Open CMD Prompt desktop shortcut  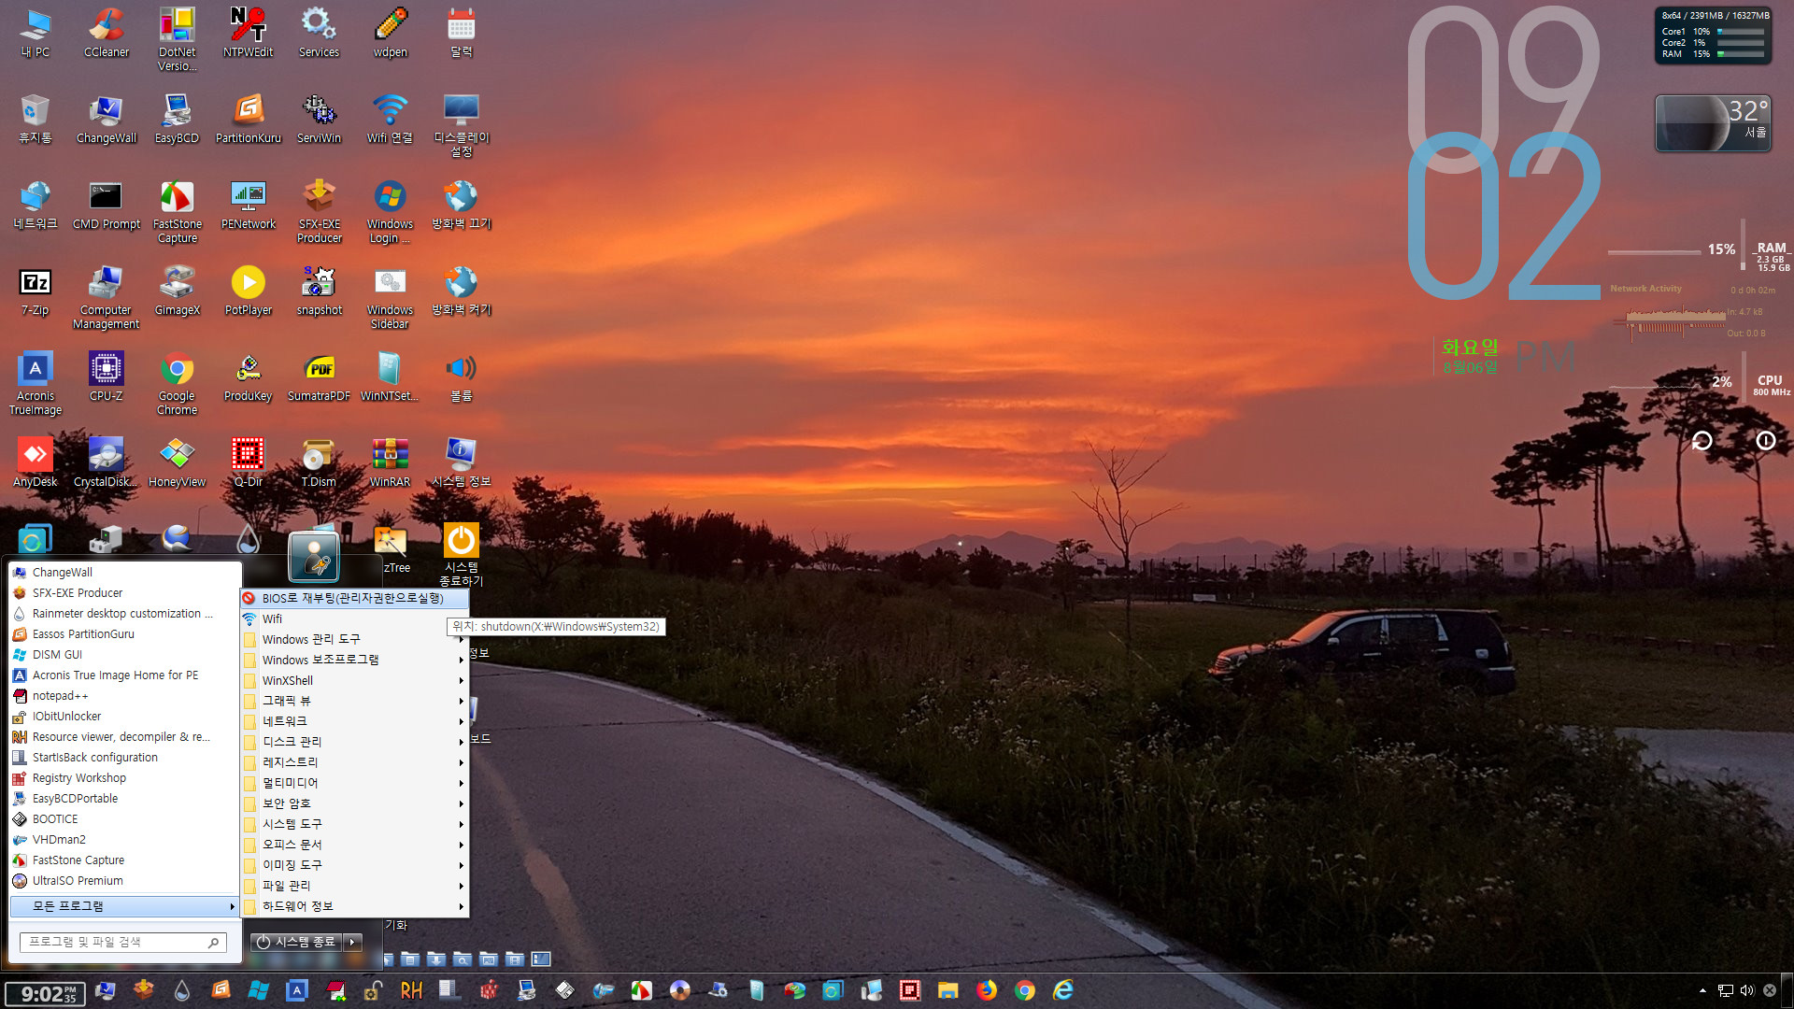tap(107, 206)
